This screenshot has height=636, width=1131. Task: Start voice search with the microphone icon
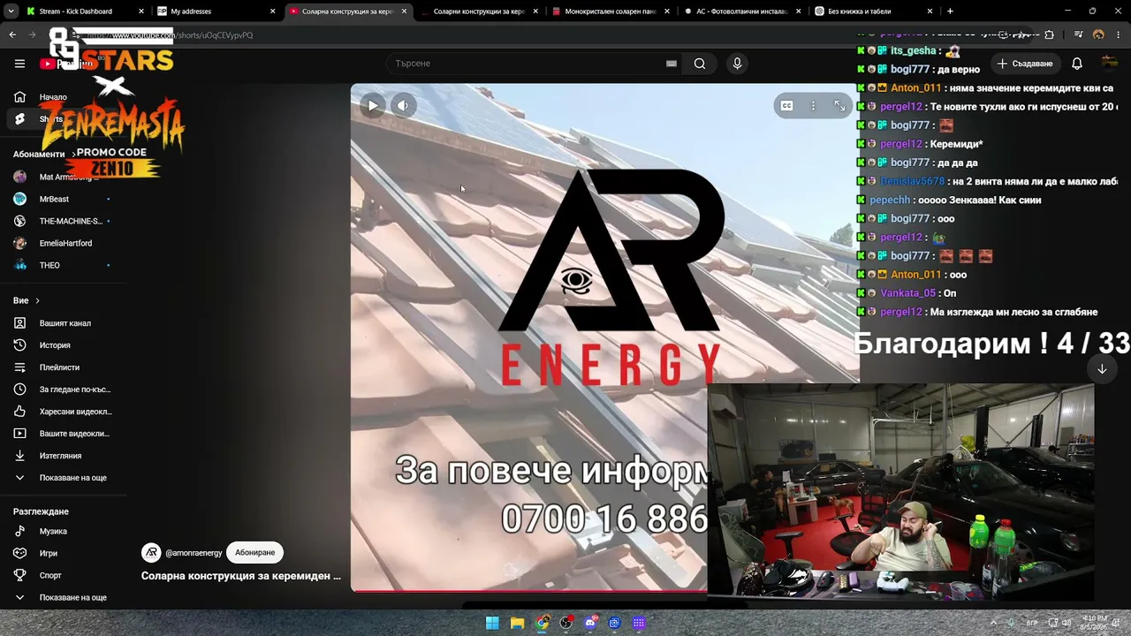(x=737, y=64)
